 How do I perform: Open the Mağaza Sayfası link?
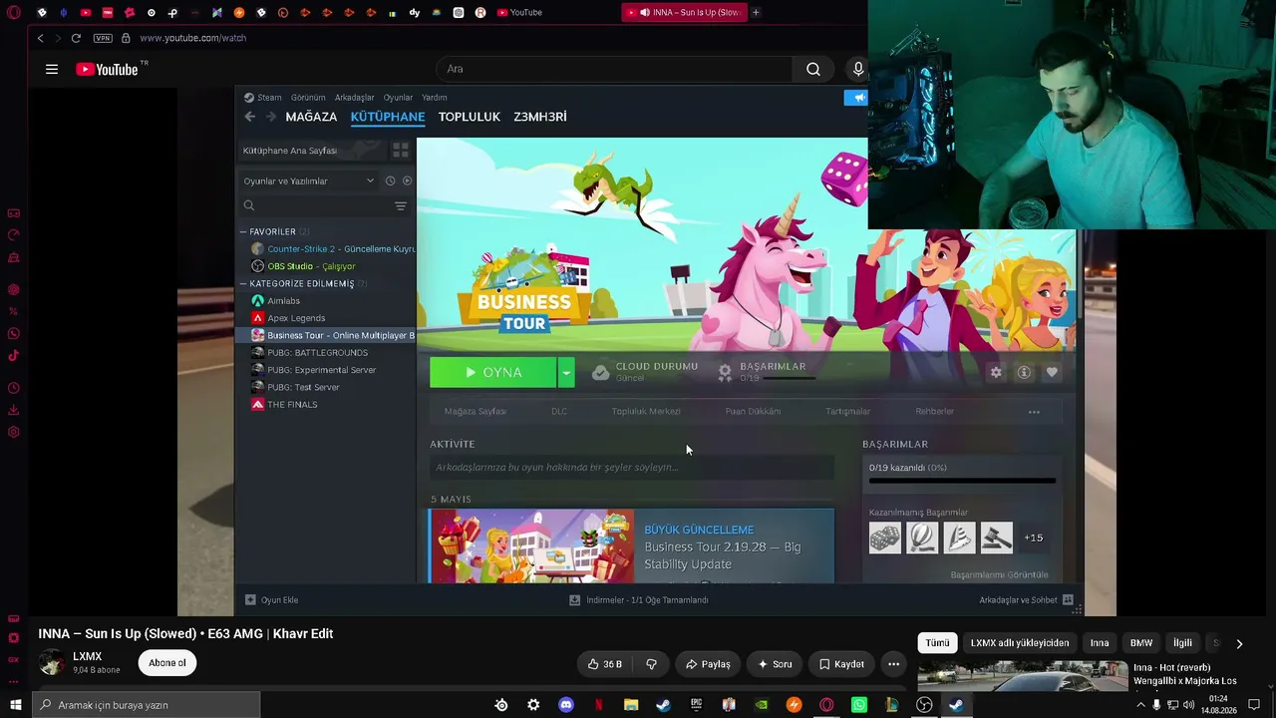coord(476,411)
